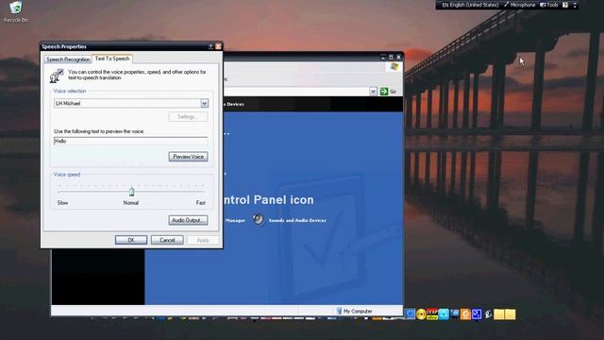
Task: Click the Voice speed slider thumb
Action: (132, 191)
